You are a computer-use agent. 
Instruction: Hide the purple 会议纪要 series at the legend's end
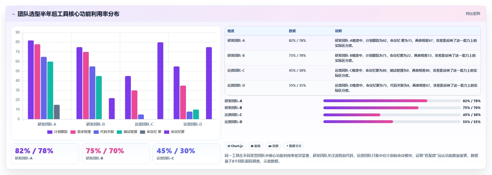[x=178, y=132]
